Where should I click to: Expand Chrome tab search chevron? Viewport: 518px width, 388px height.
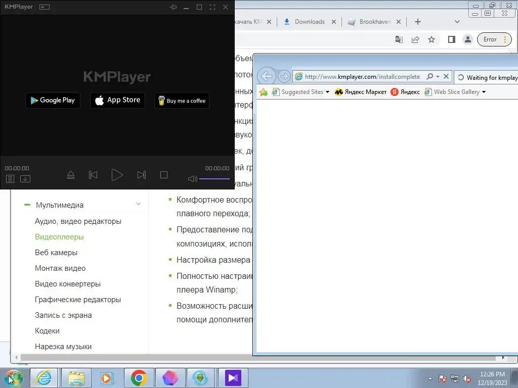[457, 22]
